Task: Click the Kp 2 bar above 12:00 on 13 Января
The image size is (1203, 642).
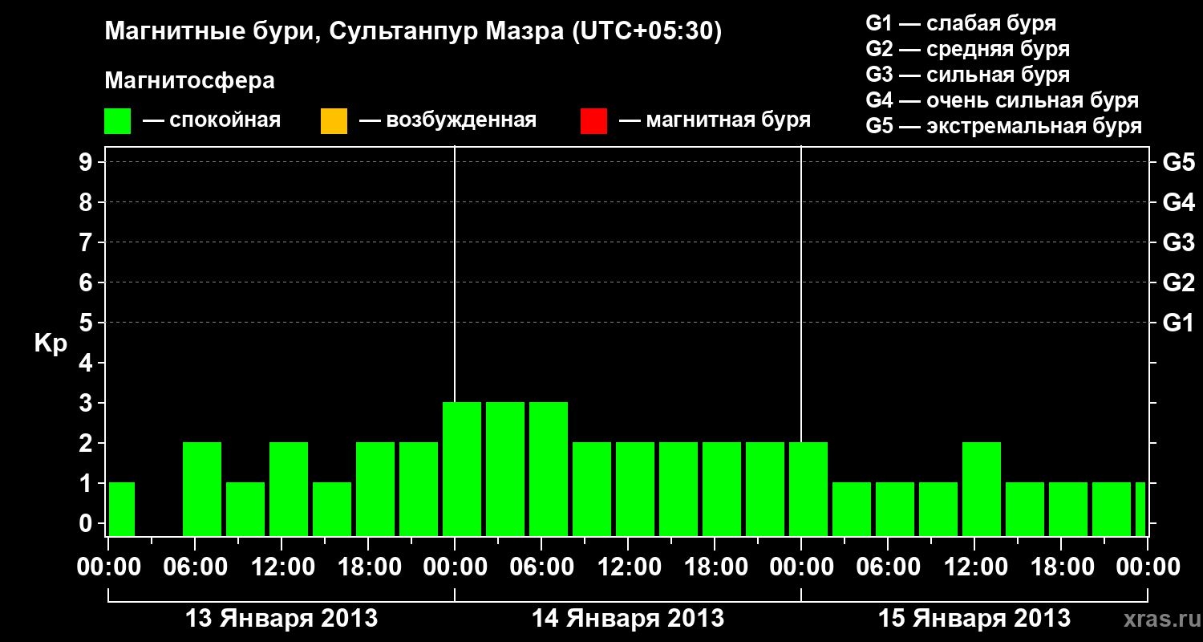Action: point(289,489)
